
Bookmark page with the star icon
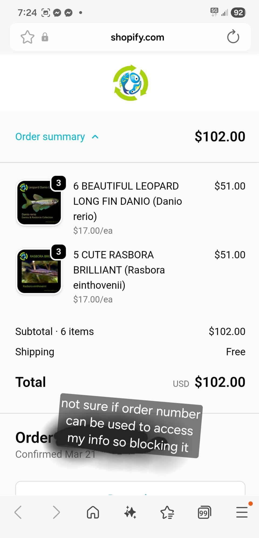tap(28, 37)
